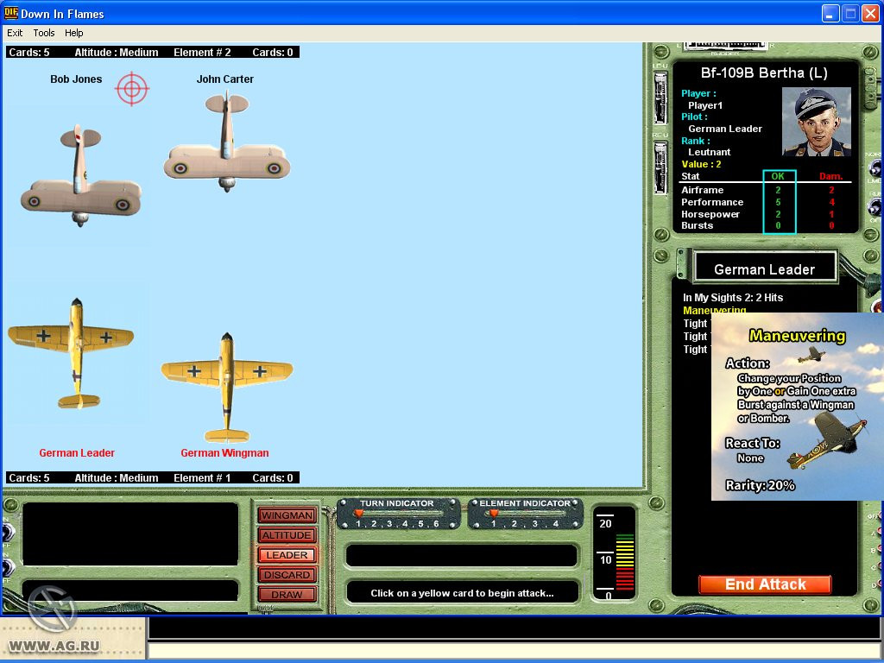
Task: Click the Down In Flames title bar icon
Action: click(x=10, y=13)
